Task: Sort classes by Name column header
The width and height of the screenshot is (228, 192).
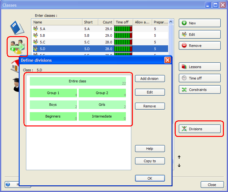Action: [57, 22]
